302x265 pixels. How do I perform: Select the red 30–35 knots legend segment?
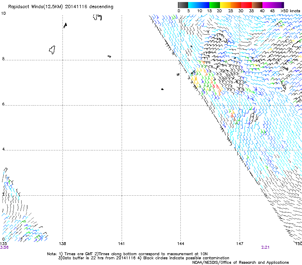[246, 5]
